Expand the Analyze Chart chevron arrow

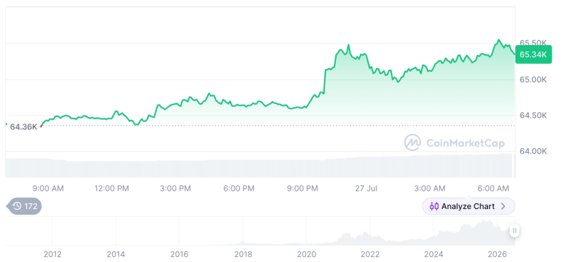(503, 206)
